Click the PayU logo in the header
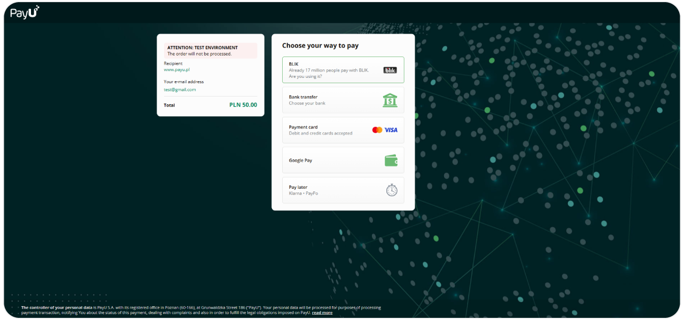 pyautogui.click(x=25, y=13)
